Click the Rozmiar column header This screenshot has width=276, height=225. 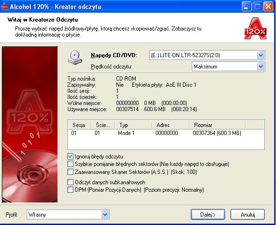click(218, 125)
